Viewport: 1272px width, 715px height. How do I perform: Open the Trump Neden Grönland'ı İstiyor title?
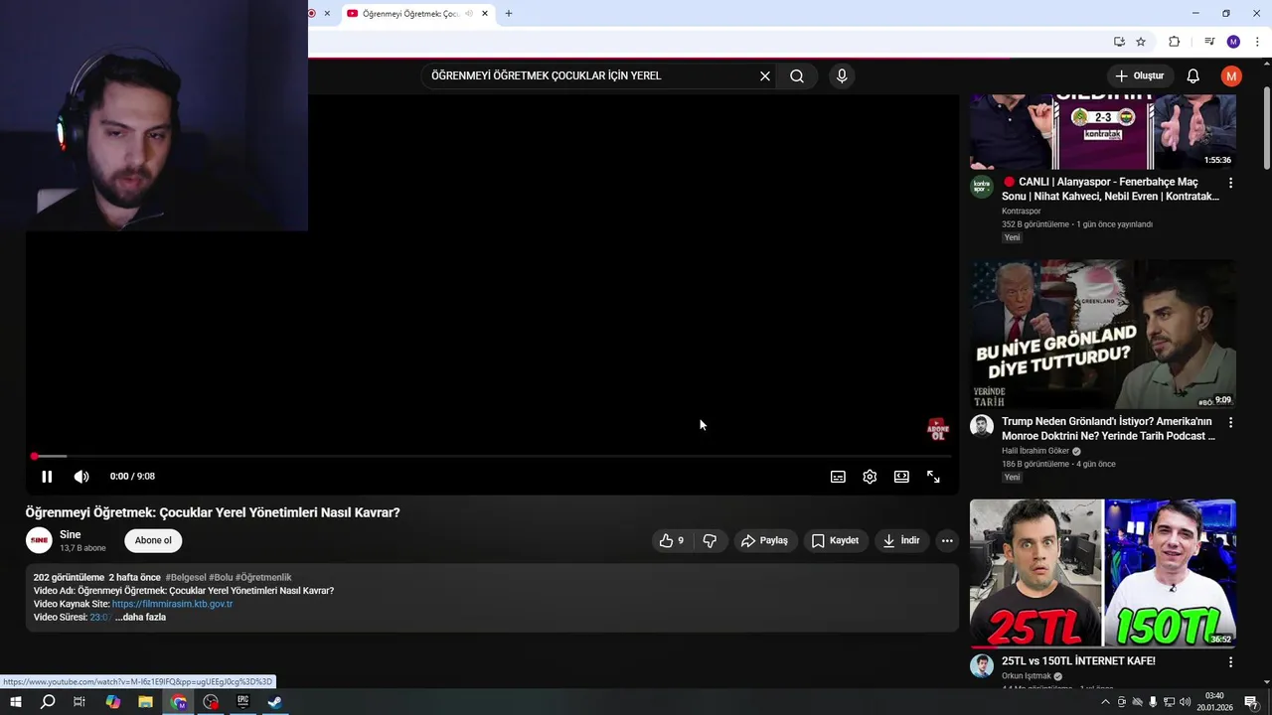1108,428
